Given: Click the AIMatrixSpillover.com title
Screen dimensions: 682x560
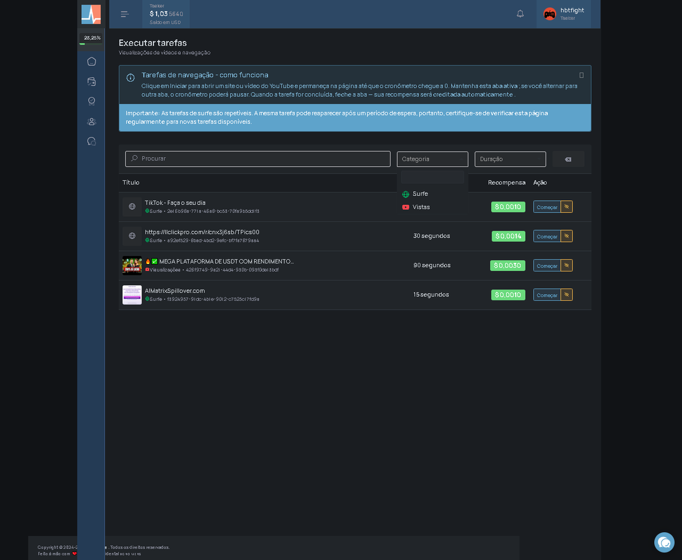Looking at the screenshot, I should pyautogui.click(x=174, y=291).
